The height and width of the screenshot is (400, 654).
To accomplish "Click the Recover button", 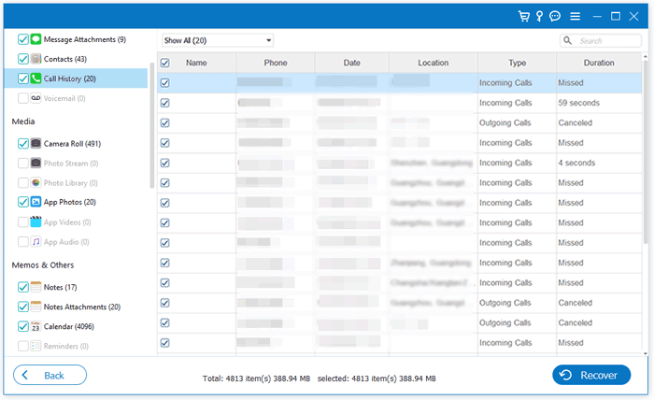I will pyautogui.click(x=591, y=375).
